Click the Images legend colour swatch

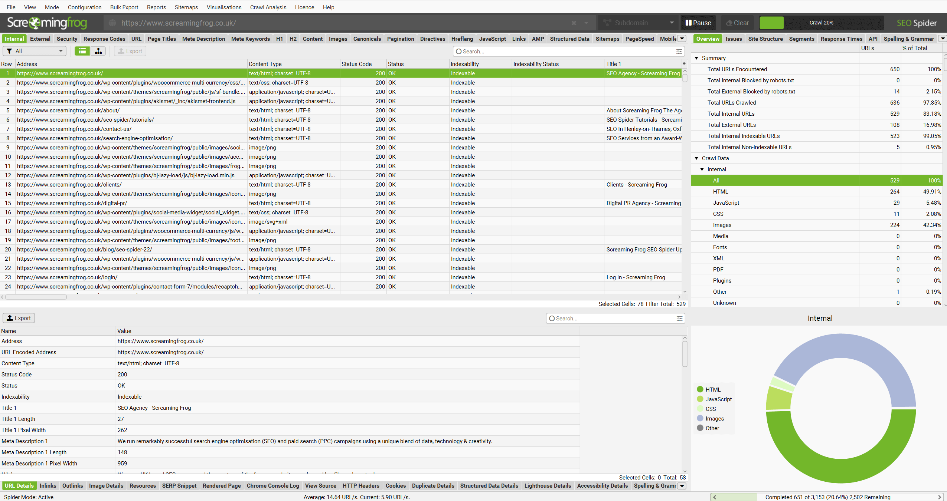point(700,418)
